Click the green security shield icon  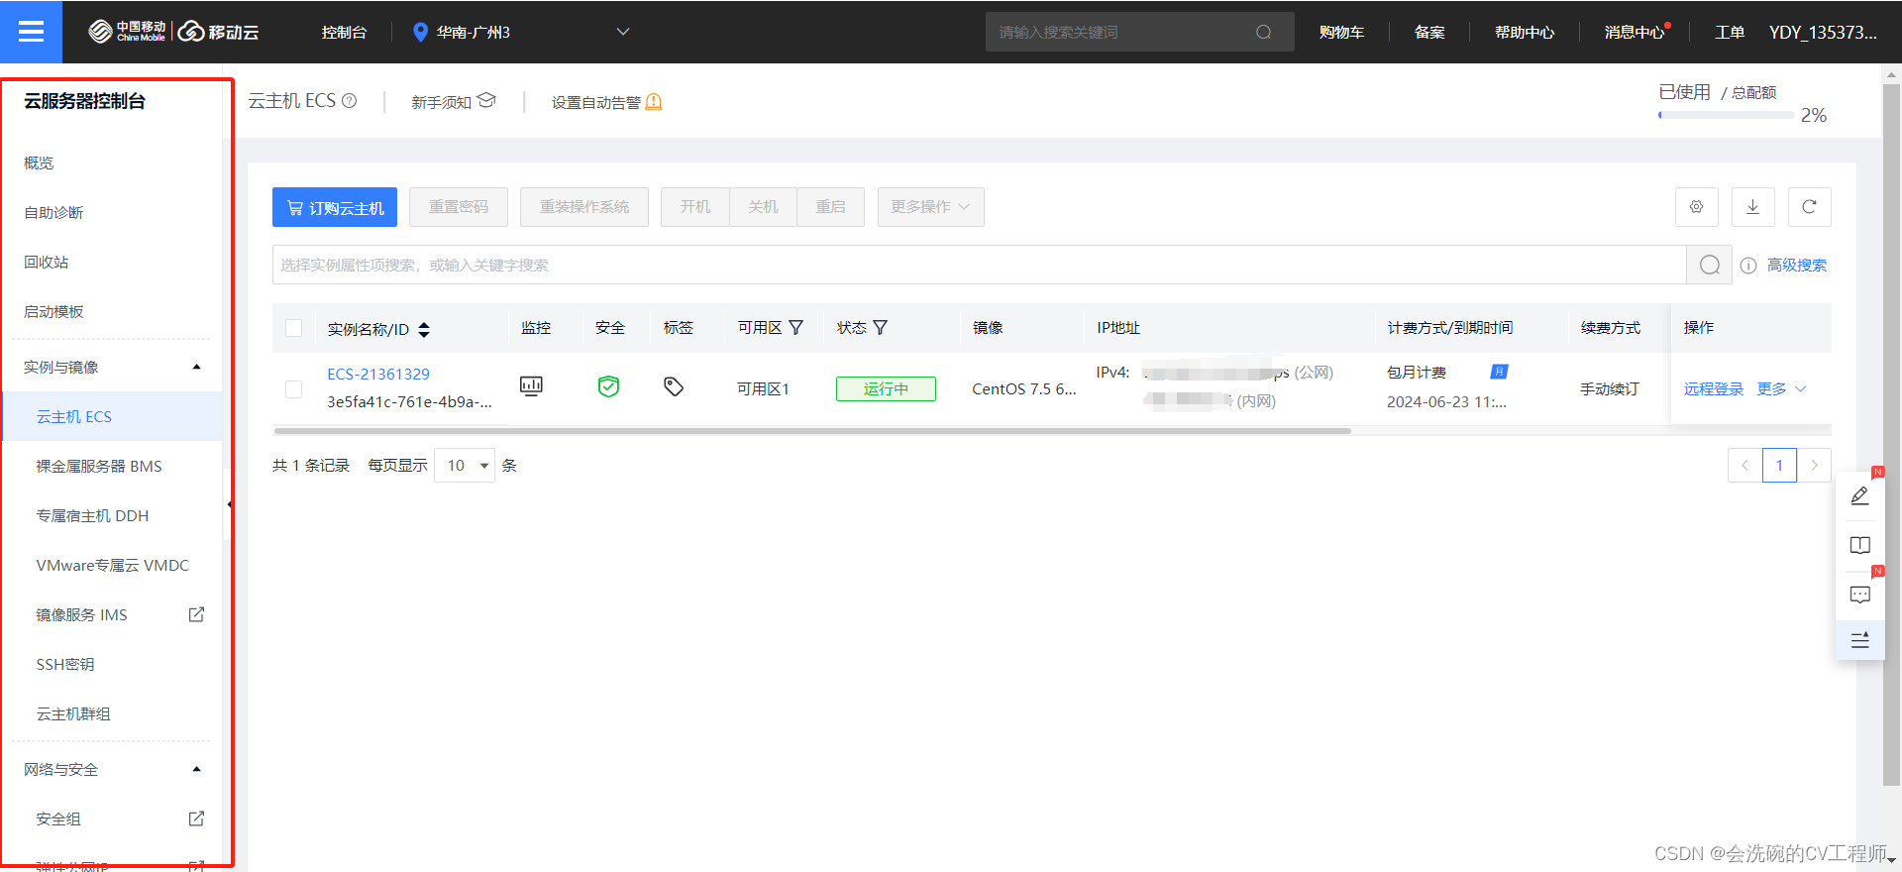coord(608,386)
